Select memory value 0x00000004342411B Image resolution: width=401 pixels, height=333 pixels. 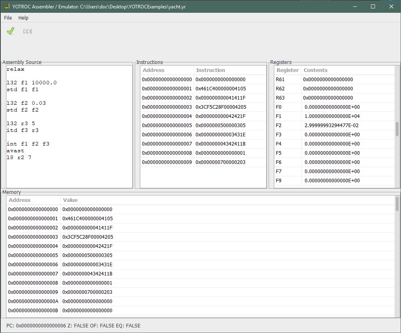click(87, 274)
